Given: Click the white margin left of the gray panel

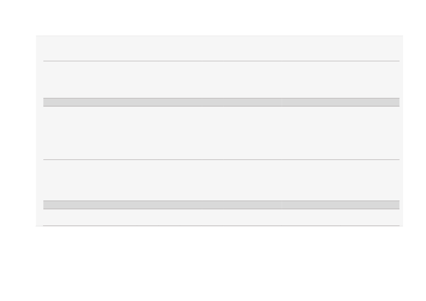Looking at the screenshot, I should coord(17,131).
